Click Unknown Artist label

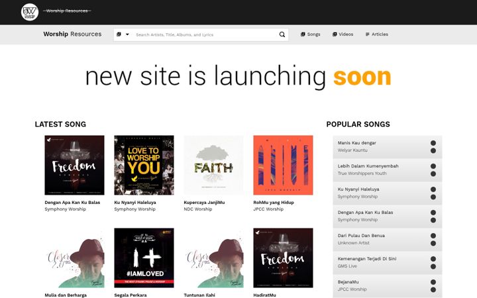354,243
